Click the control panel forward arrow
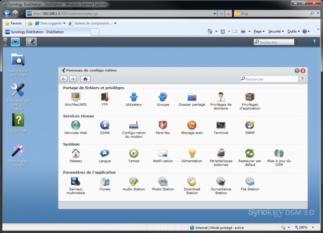This screenshot has width=323, height=233. pyautogui.click(x=73, y=79)
